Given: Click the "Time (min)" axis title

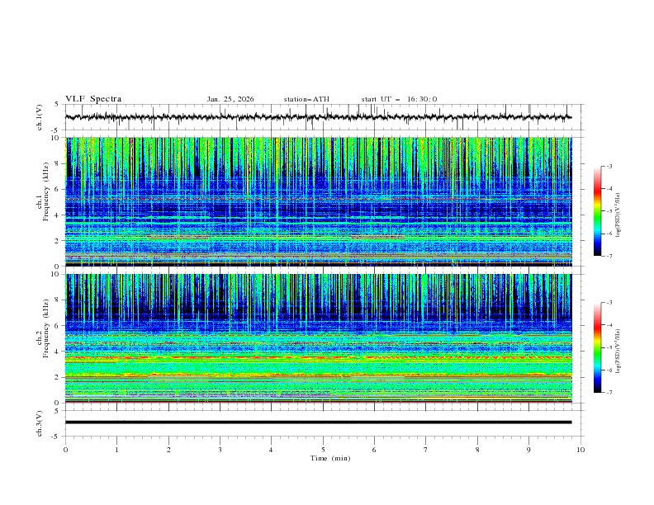Looking at the screenshot, I should [330, 458].
